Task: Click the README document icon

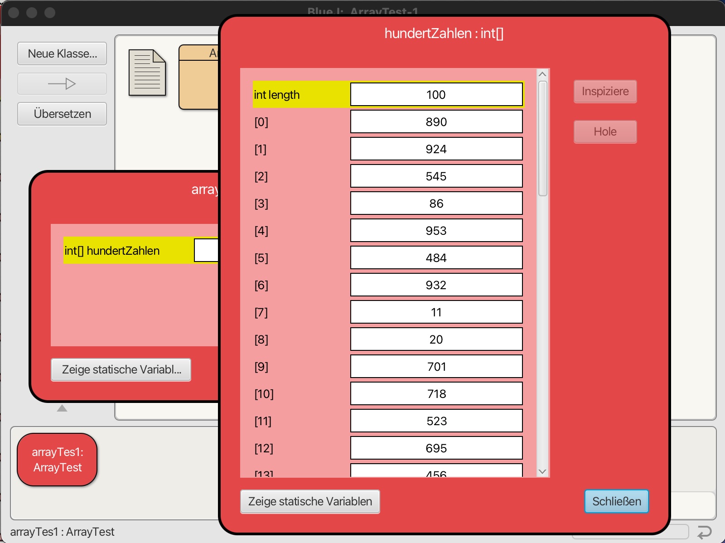Action: [147, 73]
